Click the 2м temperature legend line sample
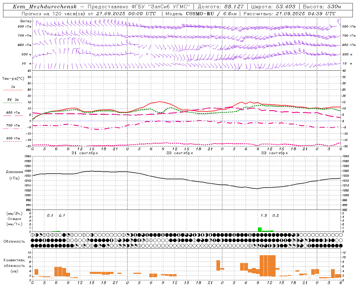 [x=13, y=90]
